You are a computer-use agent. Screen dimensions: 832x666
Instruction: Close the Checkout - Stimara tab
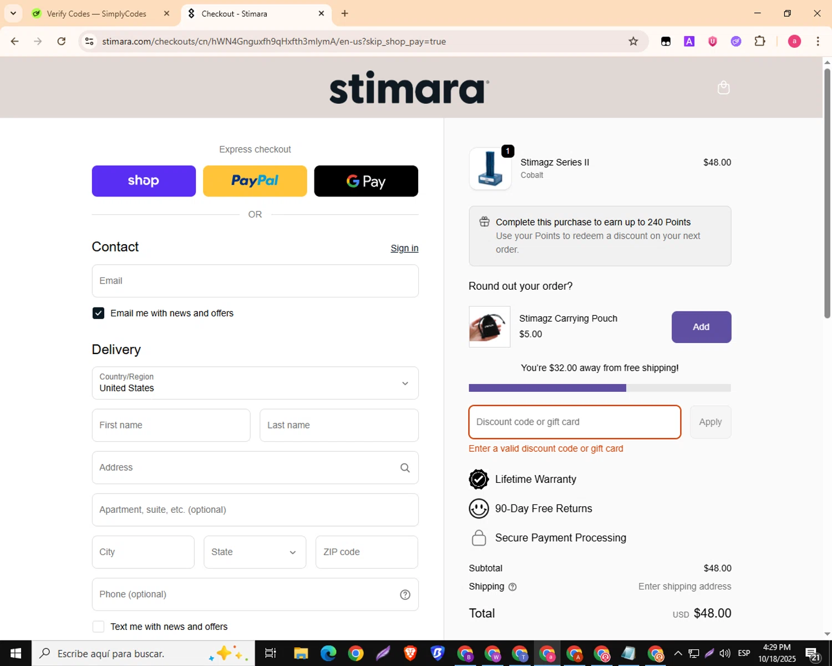pos(321,13)
